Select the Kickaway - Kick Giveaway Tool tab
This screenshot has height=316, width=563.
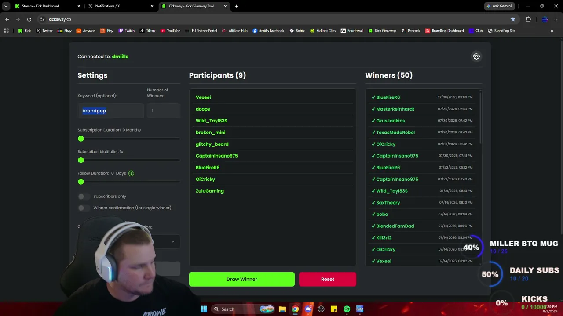[194, 6]
